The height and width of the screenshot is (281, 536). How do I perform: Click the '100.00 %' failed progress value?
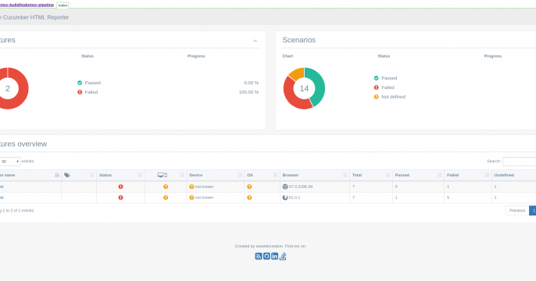(x=248, y=92)
